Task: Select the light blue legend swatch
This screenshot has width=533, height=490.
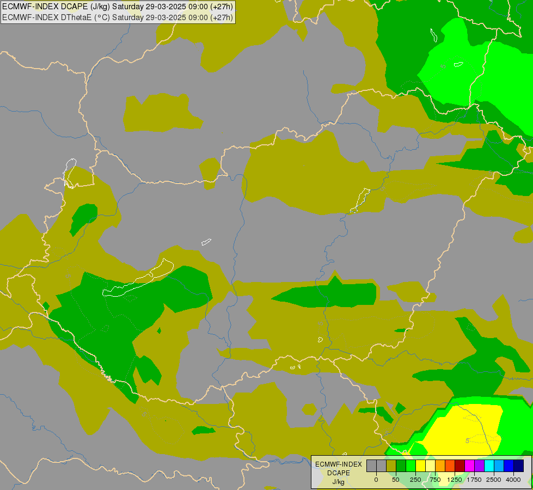Action: [499, 465]
